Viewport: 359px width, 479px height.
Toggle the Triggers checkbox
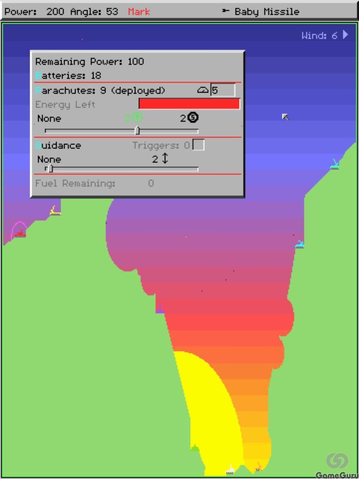pyautogui.click(x=198, y=145)
